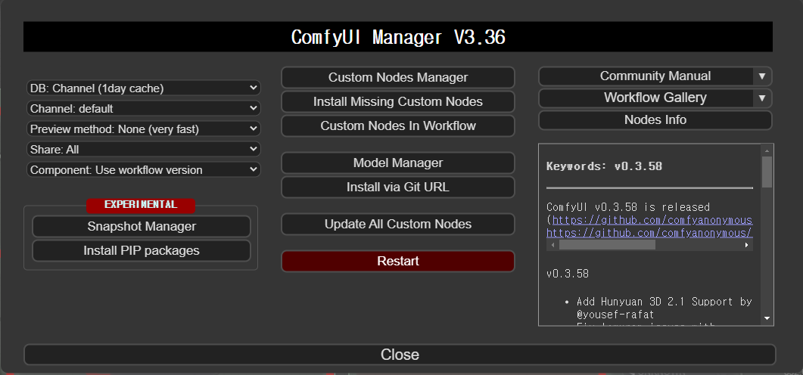
Task: Click the ComfyUI Manager V3.36 title
Action: (x=398, y=37)
